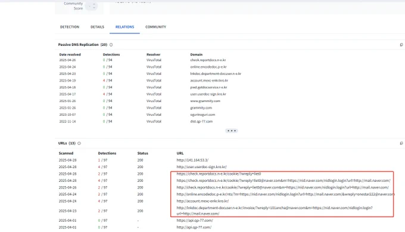Click the grammity.com domain without www
The image size is (405, 232).
(x=201, y=108)
